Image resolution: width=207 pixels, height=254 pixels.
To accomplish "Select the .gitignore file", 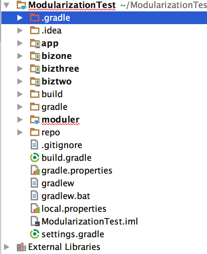I will (62, 145).
